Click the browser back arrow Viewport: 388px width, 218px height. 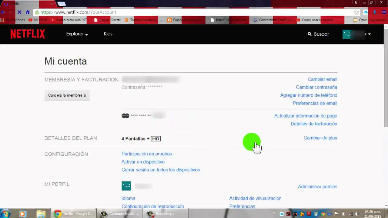[x=3, y=12]
